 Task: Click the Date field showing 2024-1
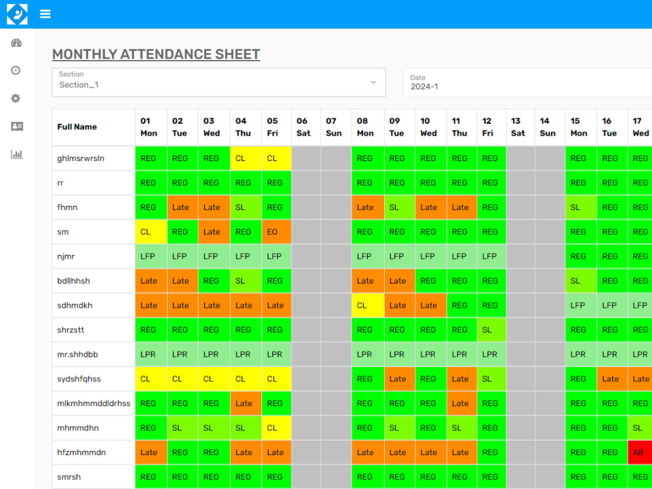click(527, 82)
